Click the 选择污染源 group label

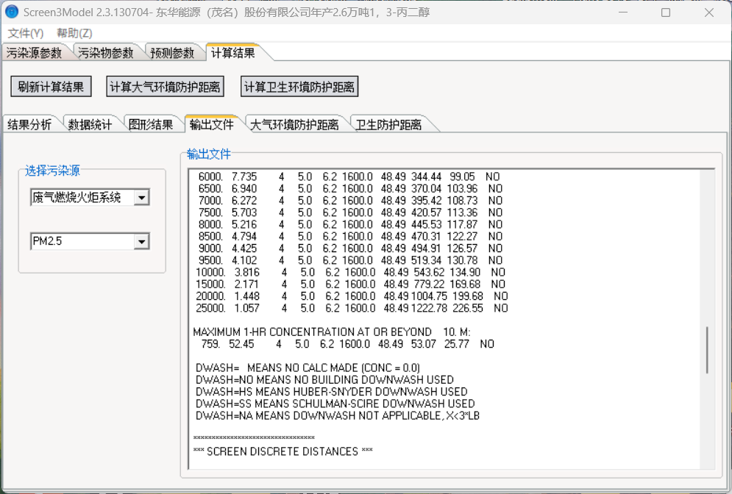pyautogui.click(x=52, y=171)
